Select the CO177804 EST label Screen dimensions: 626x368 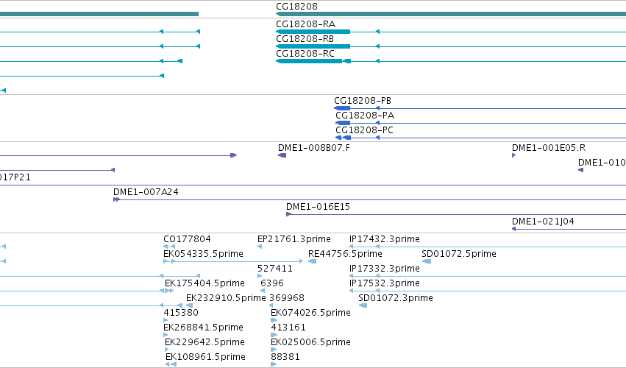pyautogui.click(x=187, y=239)
